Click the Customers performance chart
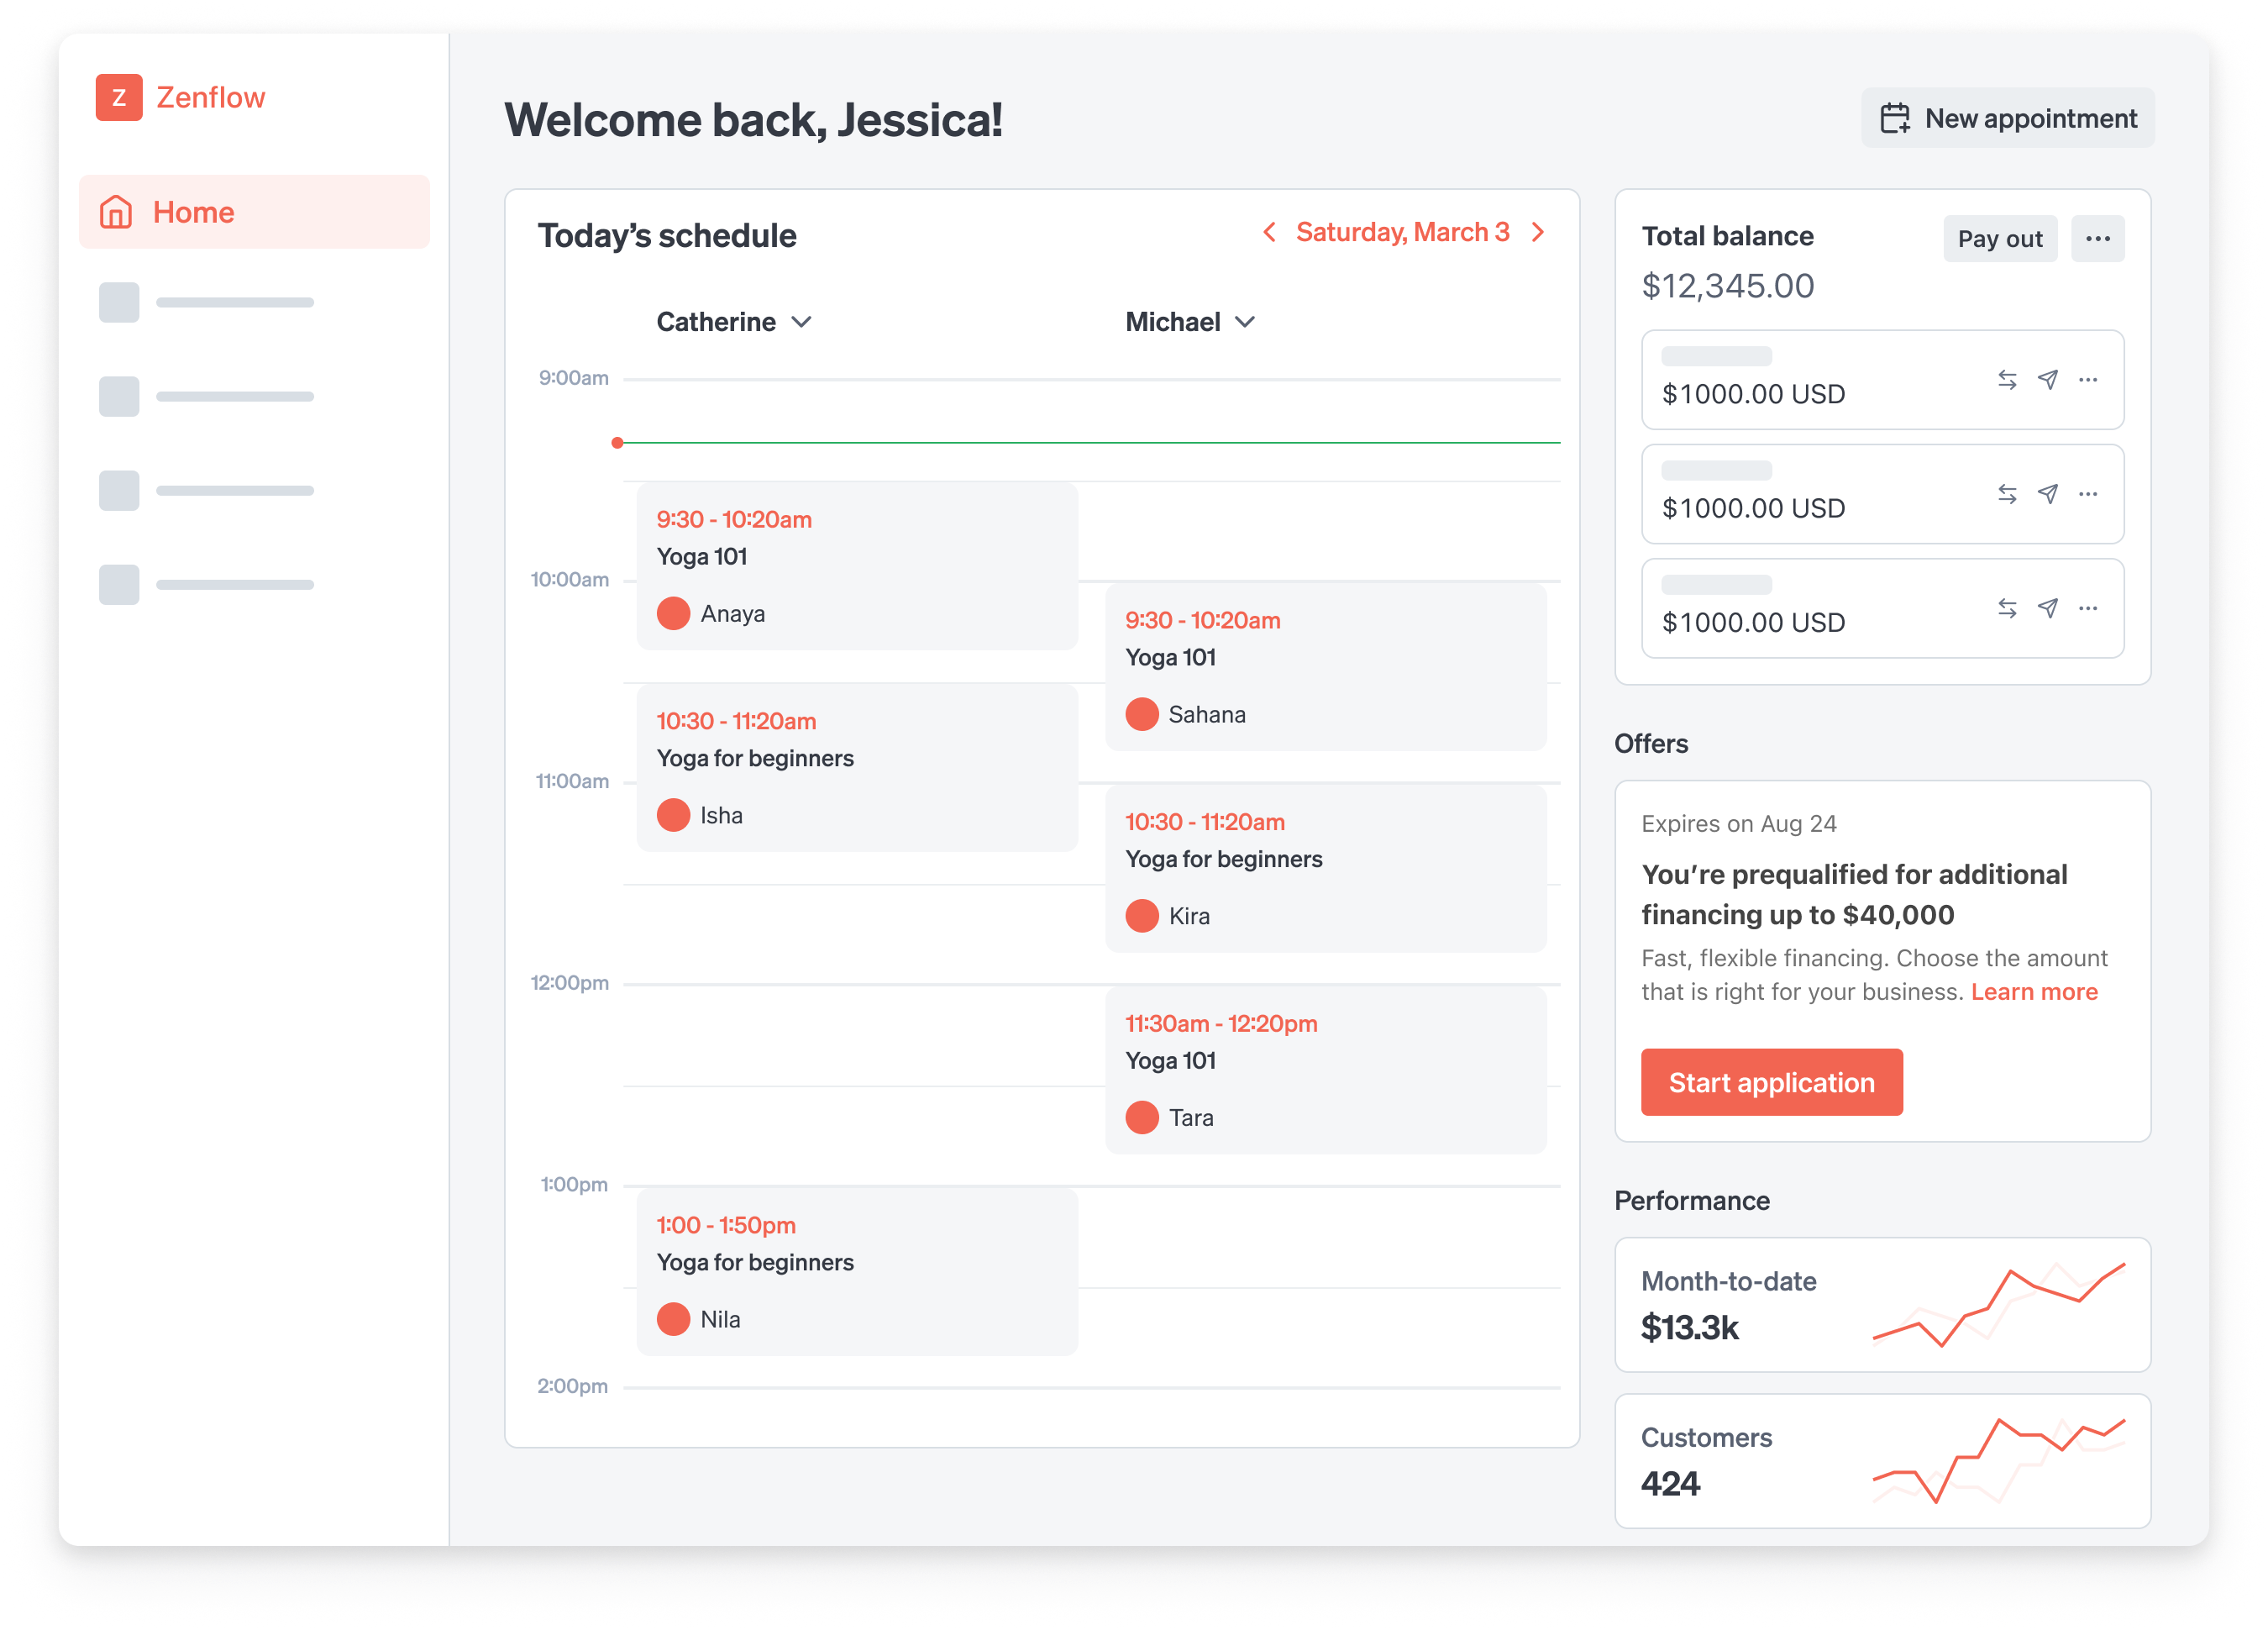The image size is (2268, 1630). point(1998,1461)
